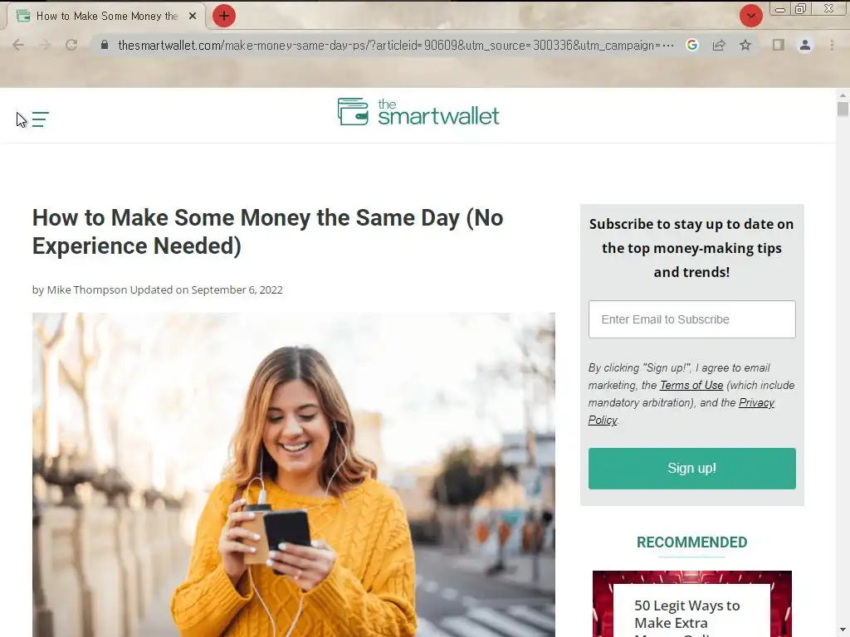
Task: View site info via the padlock icon
Action: (105, 45)
